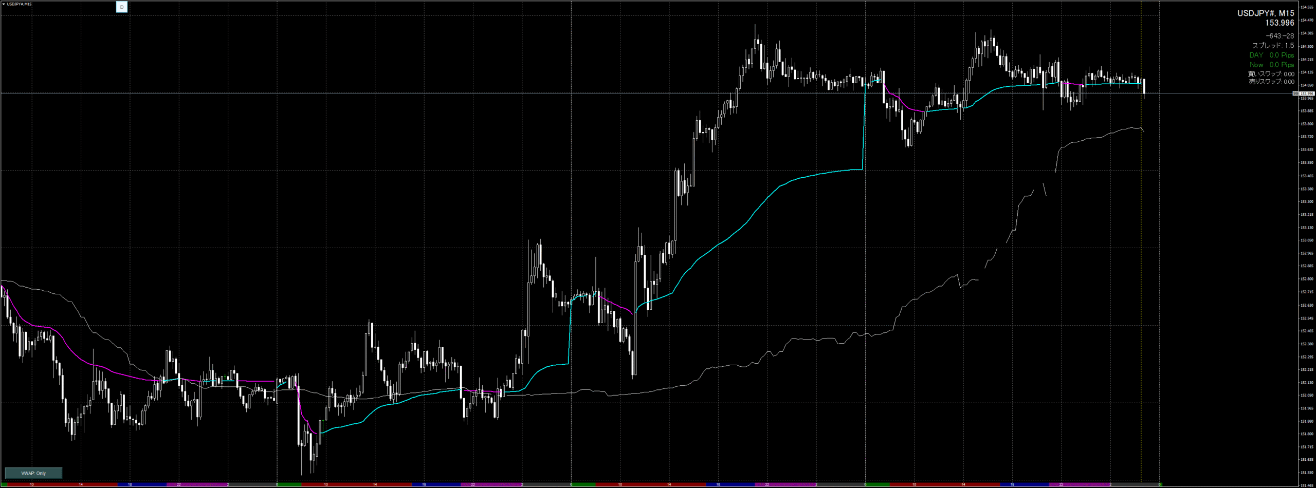1316x488 pixels.
Task: Click the 153.050 label on price scale
Action: pyautogui.click(x=1306, y=240)
